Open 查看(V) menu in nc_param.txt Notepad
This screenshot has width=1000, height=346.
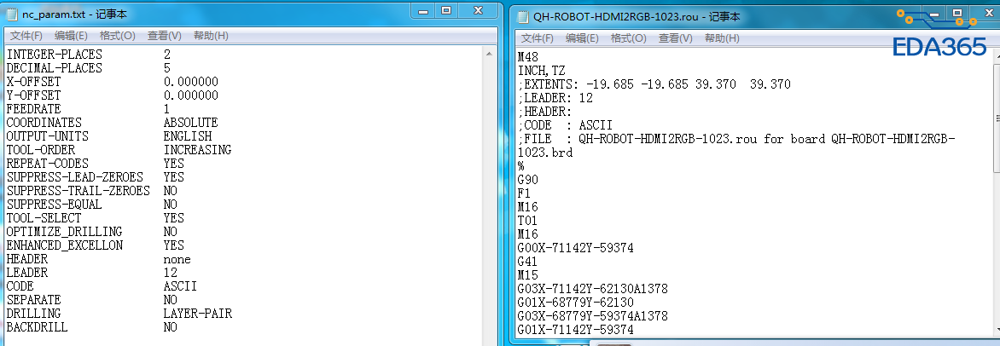point(164,36)
